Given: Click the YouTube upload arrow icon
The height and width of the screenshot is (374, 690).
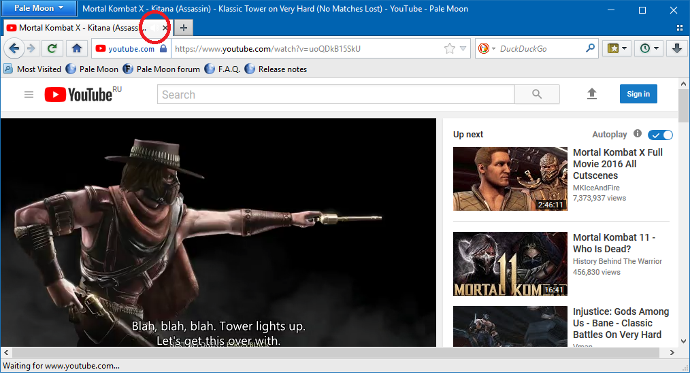Looking at the screenshot, I should pos(592,94).
